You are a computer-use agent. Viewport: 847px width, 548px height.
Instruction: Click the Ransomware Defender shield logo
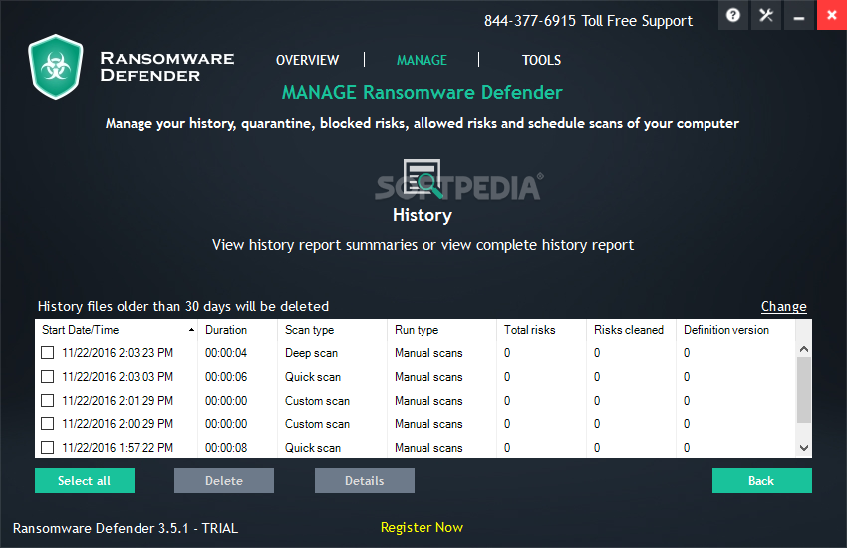tap(56, 67)
